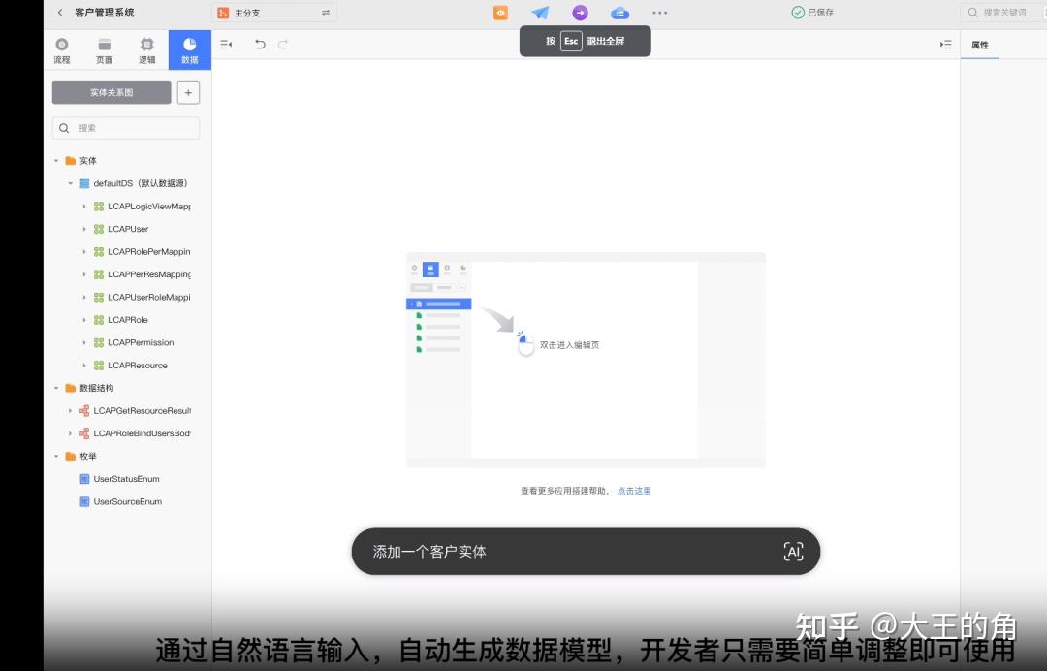Select the UserSourceEnum label
Screen dimensions: 1047x671
pos(128,501)
